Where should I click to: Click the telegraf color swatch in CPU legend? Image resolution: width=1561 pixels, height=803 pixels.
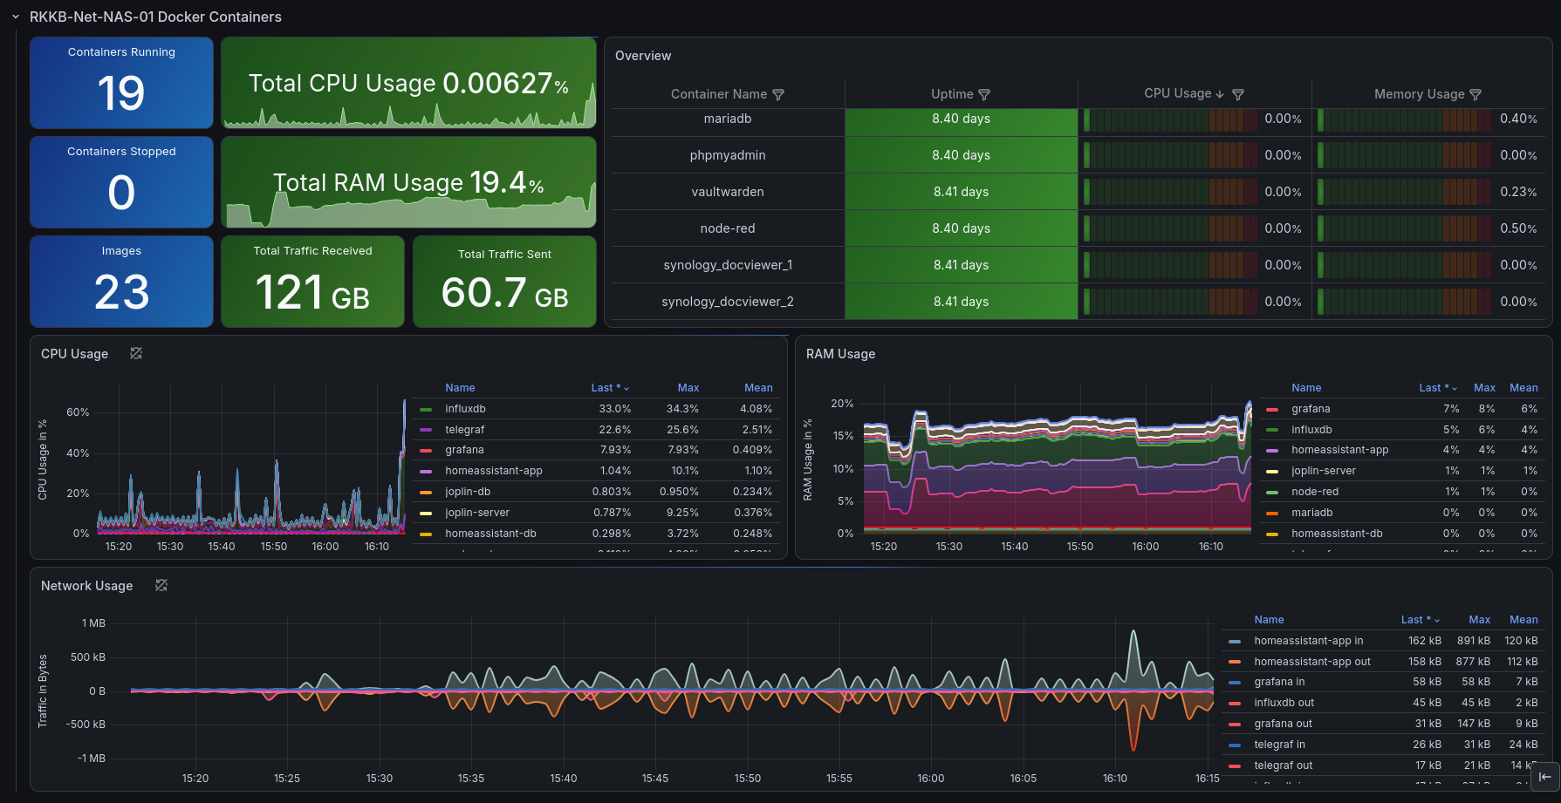(x=426, y=430)
